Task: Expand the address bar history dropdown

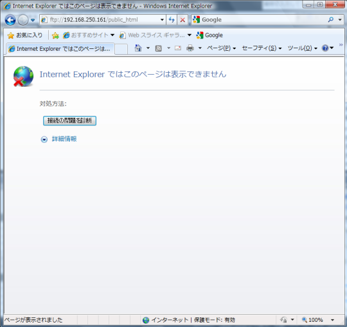Action: tap(162, 20)
